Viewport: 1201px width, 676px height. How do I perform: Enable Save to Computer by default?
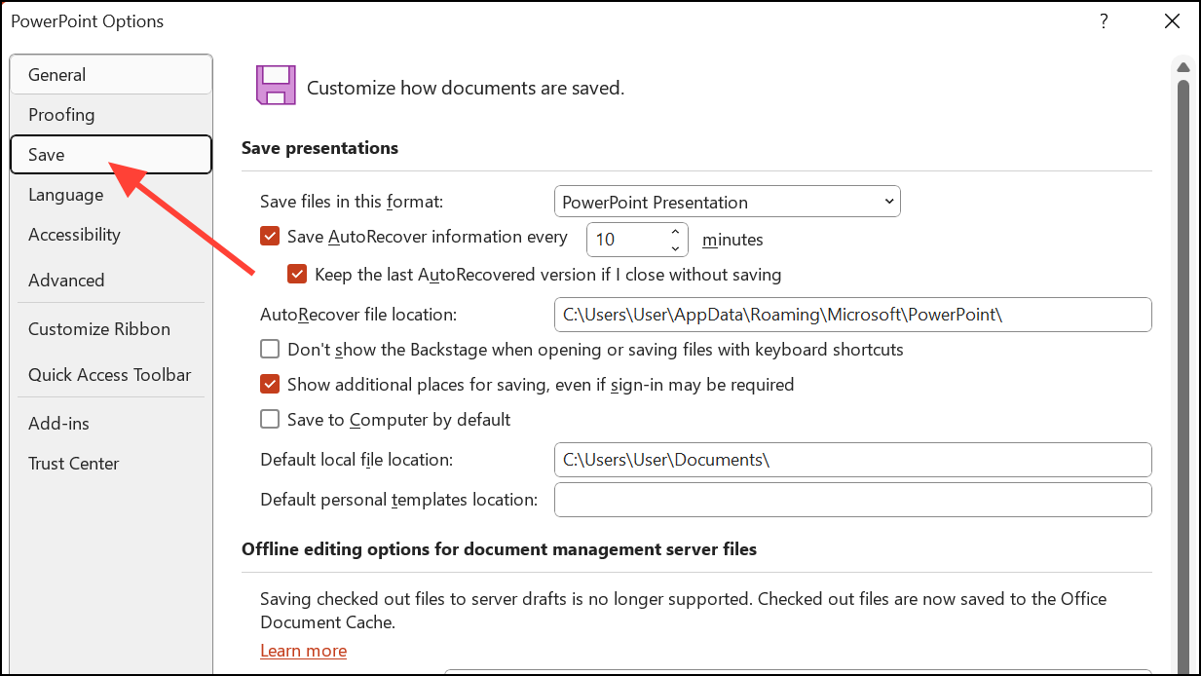(x=270, y=419)
